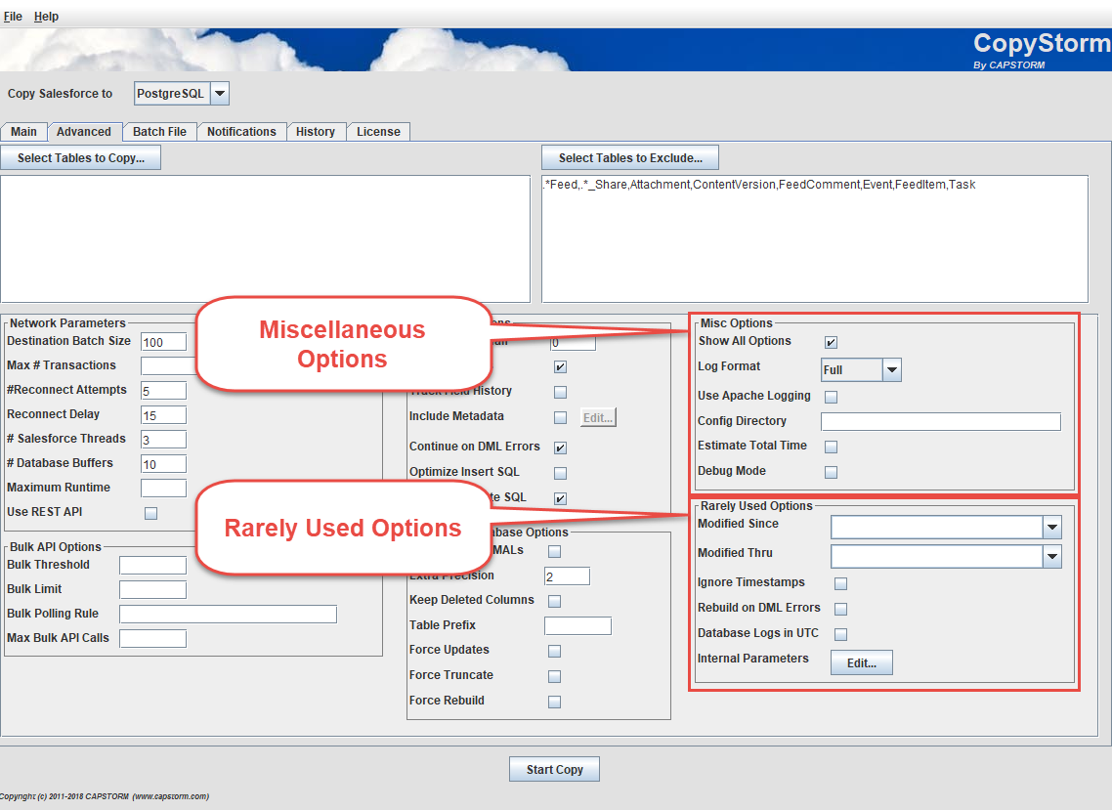The width and height of the screenshot is (1112, 810).
Task: Edit the Extra Precision field
Action: 568,576
